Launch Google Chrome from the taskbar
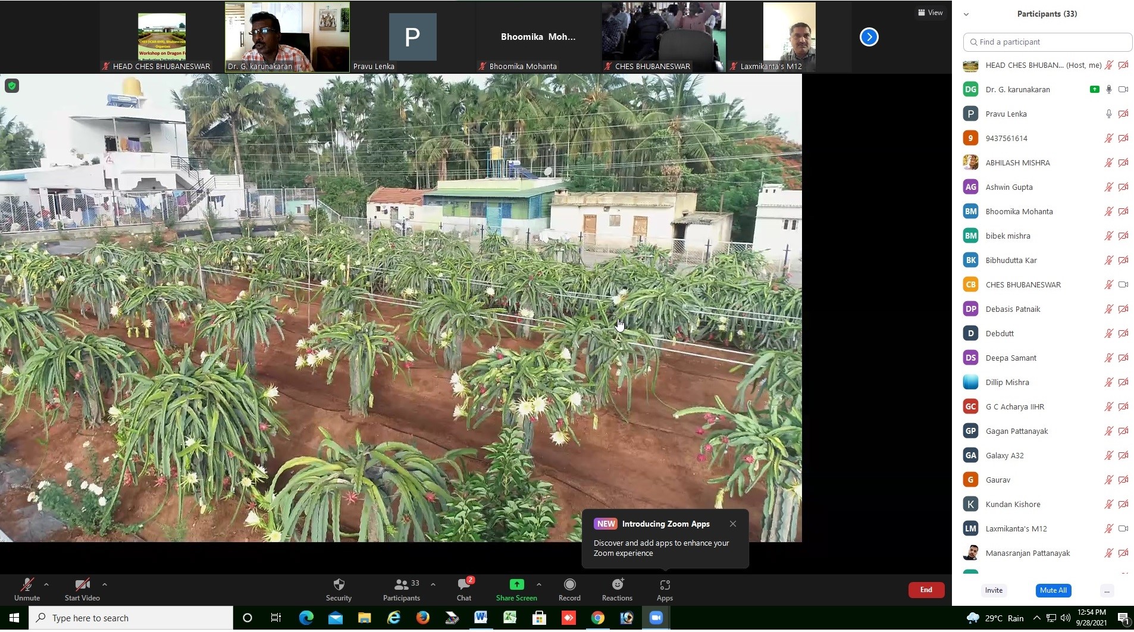 tap(597, 618)
